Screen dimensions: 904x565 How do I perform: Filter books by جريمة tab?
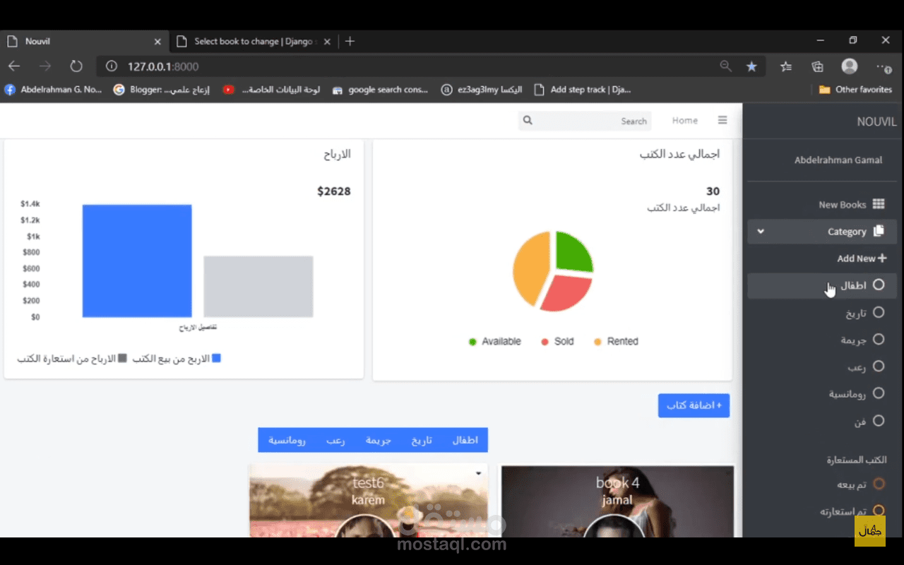pos(378,440)
